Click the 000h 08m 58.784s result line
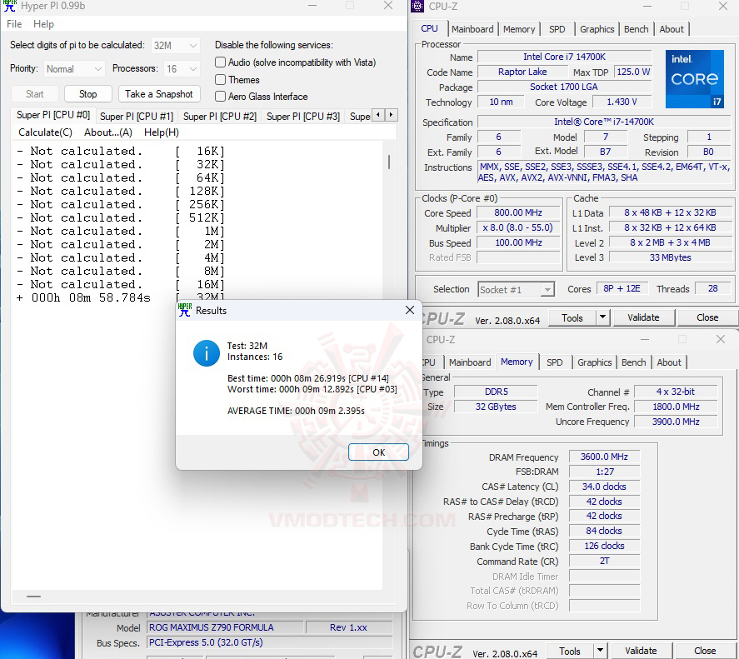This screenshot has width=739, height=659. click(84, 298)
